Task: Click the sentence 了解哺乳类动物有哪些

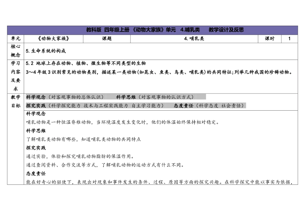Action: point(84,139)
